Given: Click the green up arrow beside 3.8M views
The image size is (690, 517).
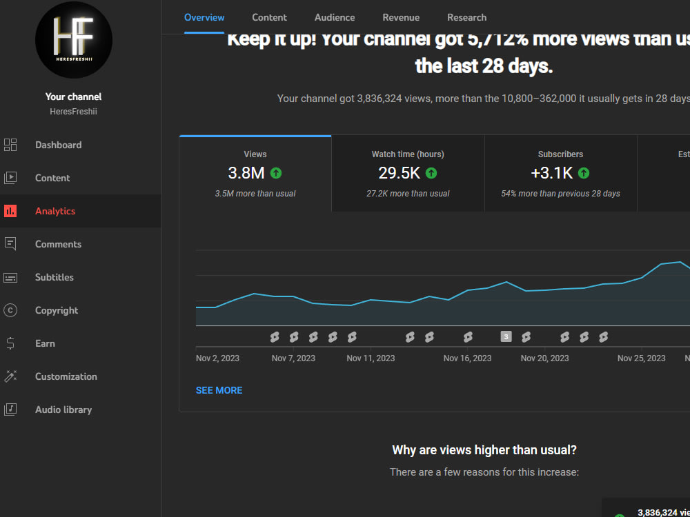Looking at the screenshot, I should [x=276, y=173].
